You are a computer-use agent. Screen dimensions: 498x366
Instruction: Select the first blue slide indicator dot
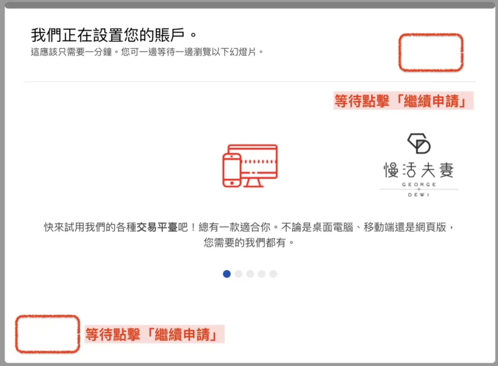pyautogui.click(x=227, y=274)
